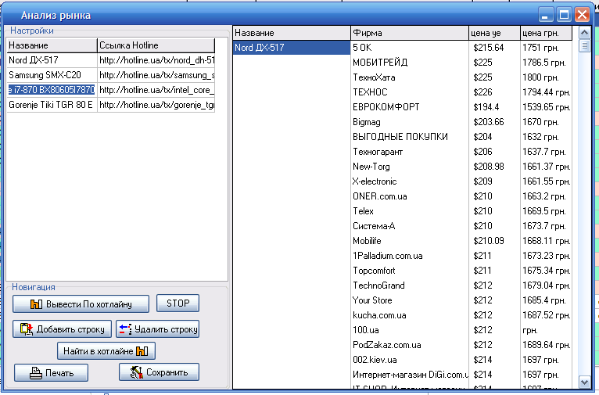Select the Samsung SMX-C20 row in settings

tap(52, 75)
